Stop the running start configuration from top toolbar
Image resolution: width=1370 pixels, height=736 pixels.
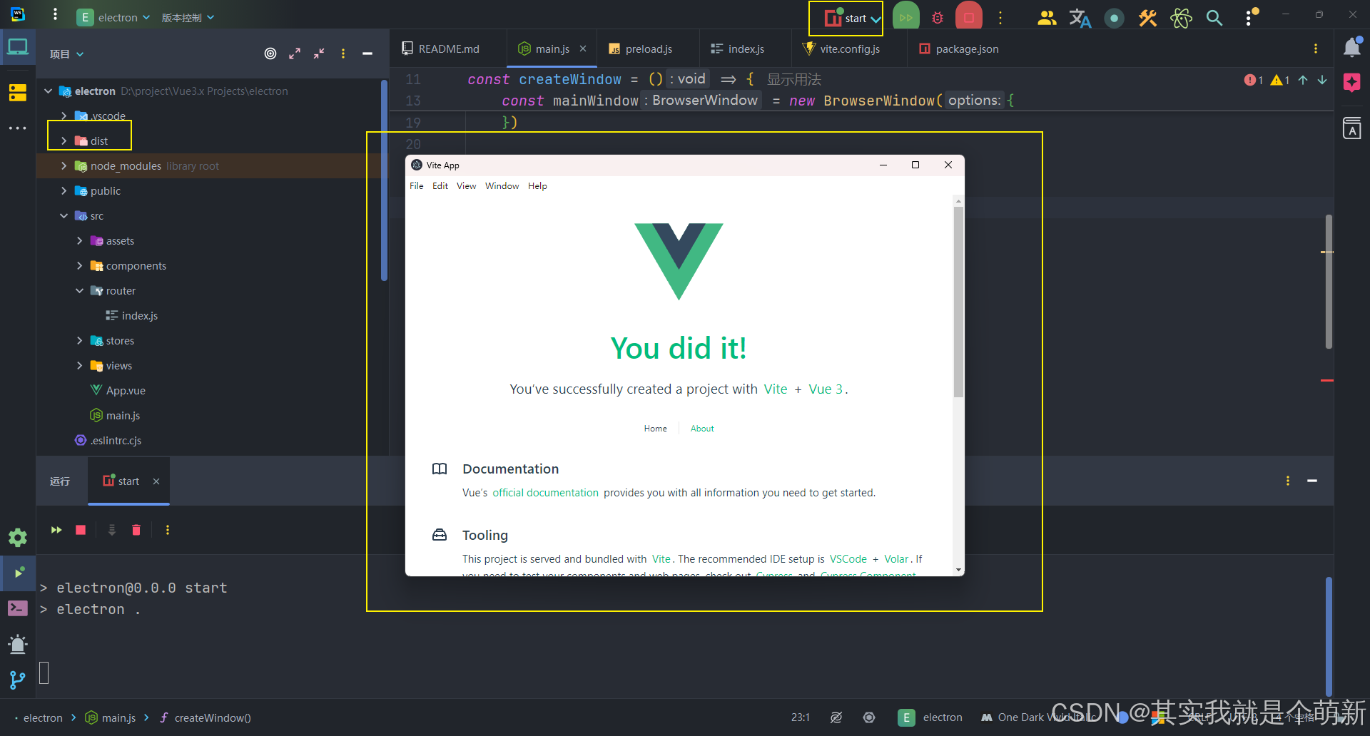pyautogui.click(x=969, y=18)
